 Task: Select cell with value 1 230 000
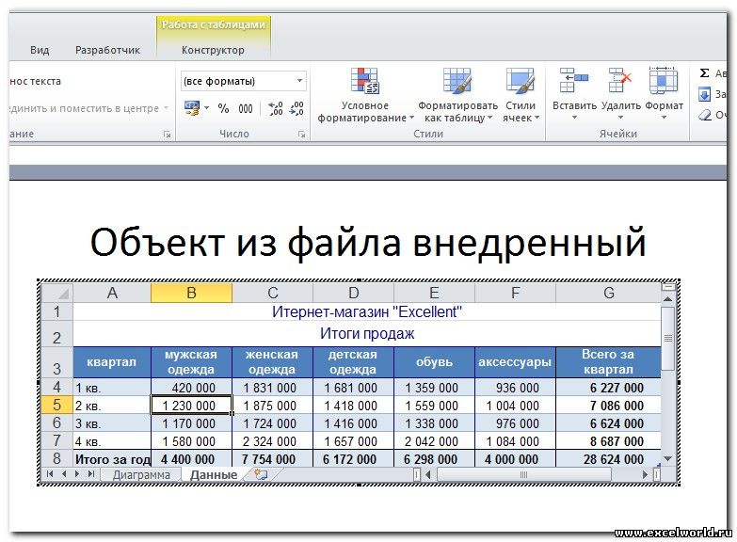191,406
